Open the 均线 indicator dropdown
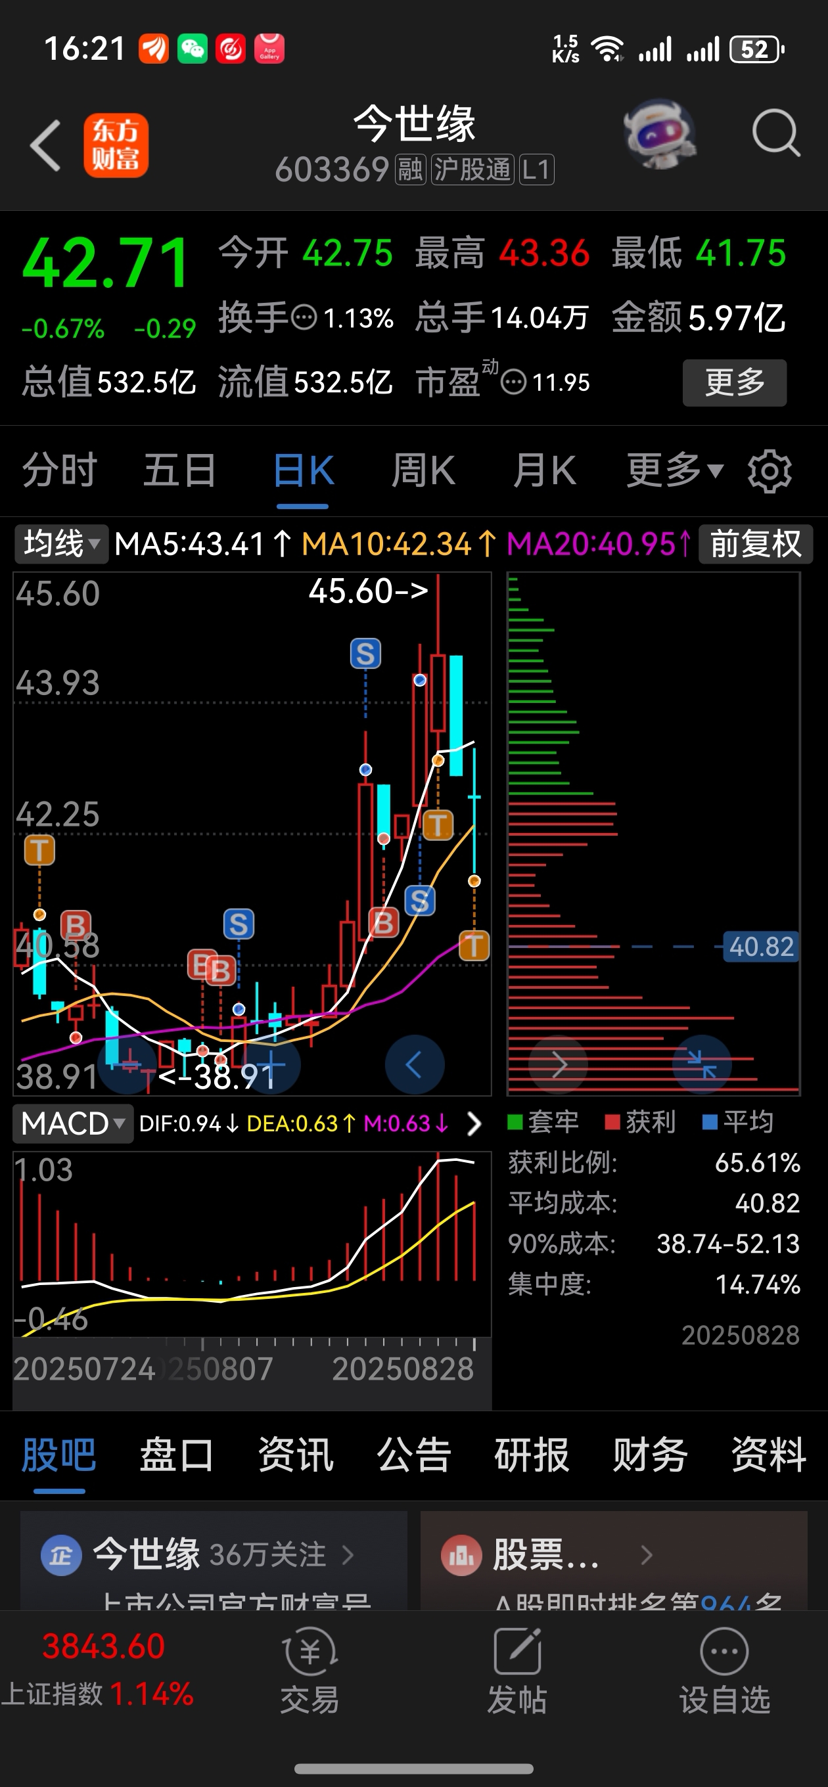 coord(61,544)
